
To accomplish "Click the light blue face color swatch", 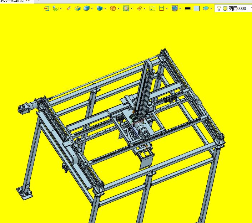I will (x=197, y=8).
